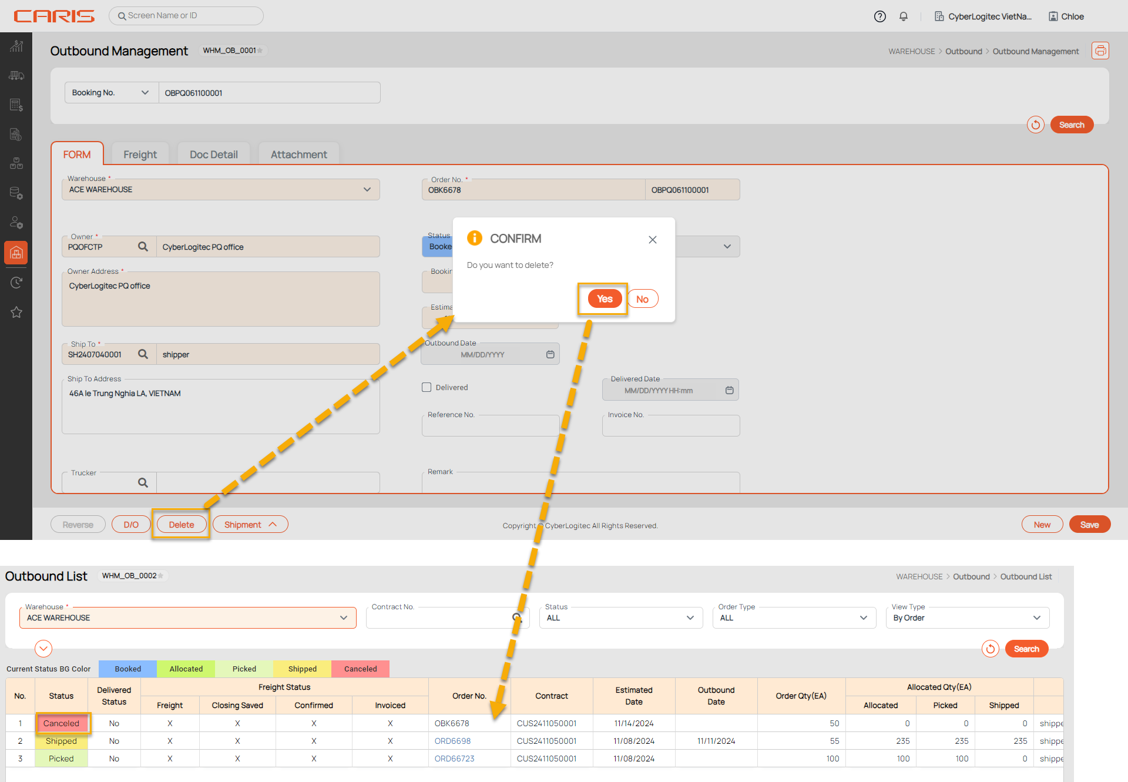Image resolution: width=1128 pixels, height=782 pixels.
Task: Click the reset icon in Outbound List
Action: [991, 649]
